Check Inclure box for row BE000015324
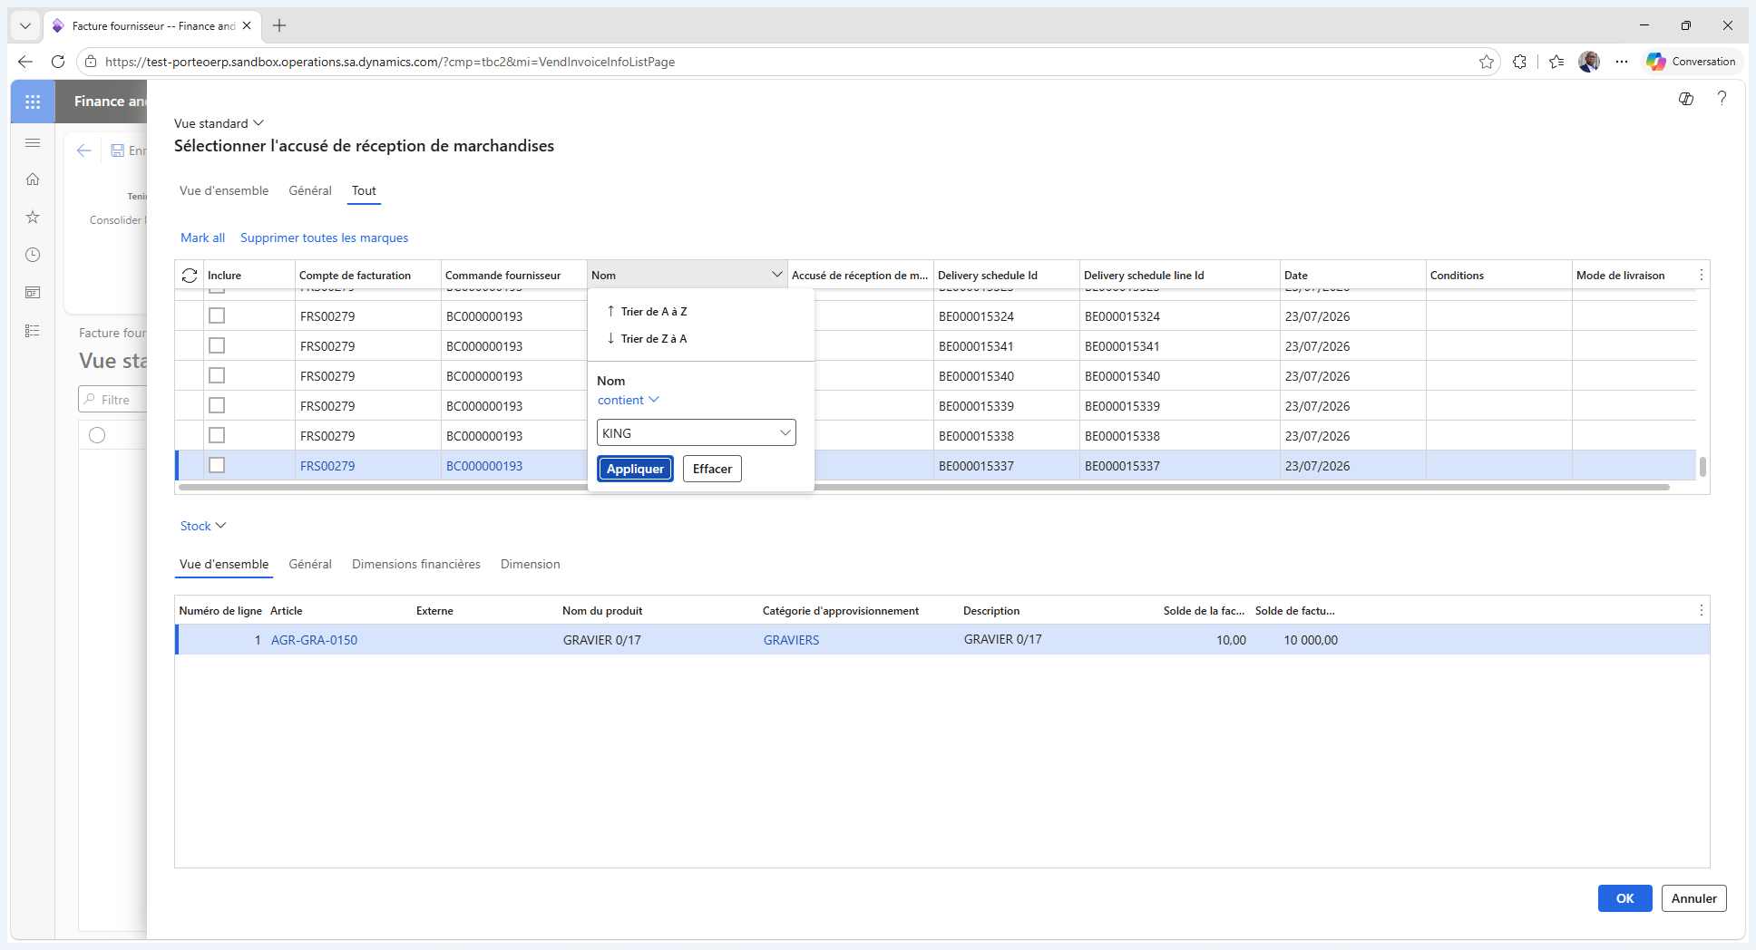 point(217,315)
